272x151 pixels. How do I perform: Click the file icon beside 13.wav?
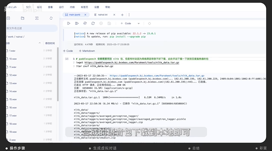7,83
